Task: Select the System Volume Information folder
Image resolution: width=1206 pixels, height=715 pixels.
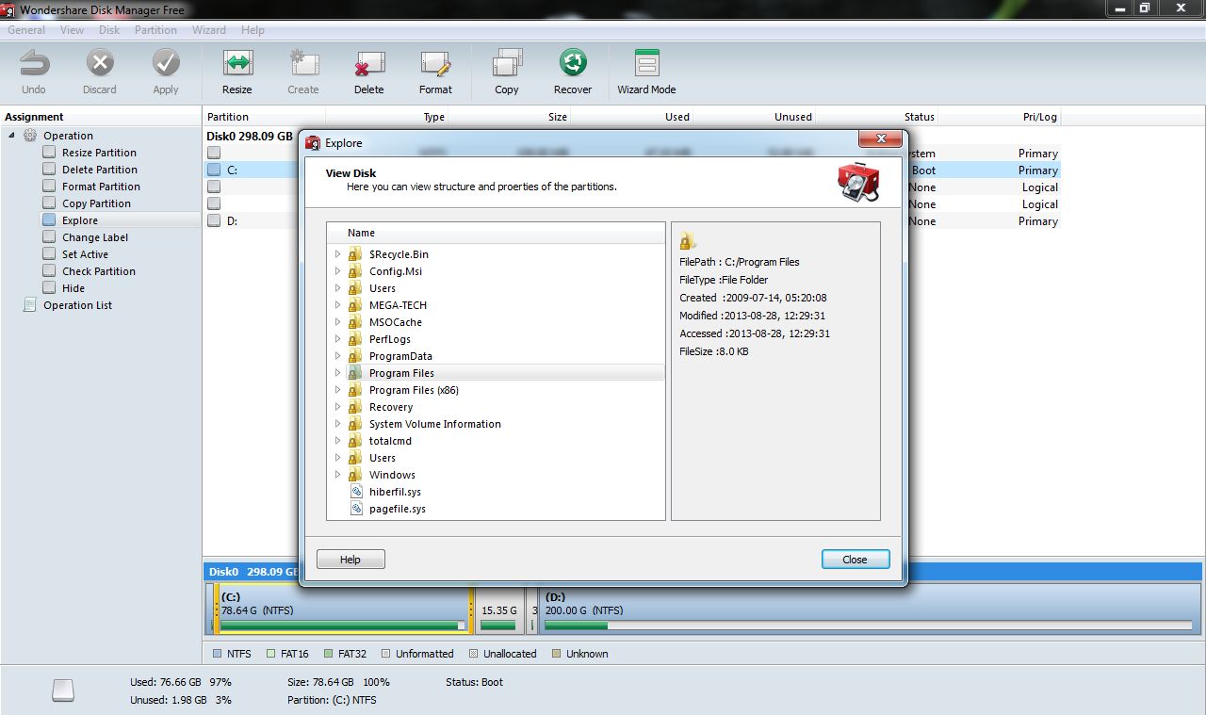Action: click(435, 424)
